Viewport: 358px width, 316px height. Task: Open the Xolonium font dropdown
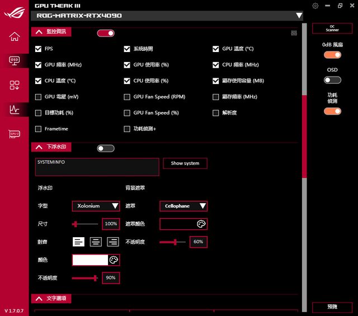point(96,206)
